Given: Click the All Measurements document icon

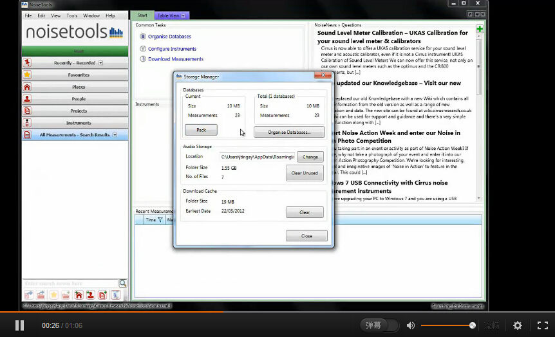Looking at the screenshot, I should point(27,134).
